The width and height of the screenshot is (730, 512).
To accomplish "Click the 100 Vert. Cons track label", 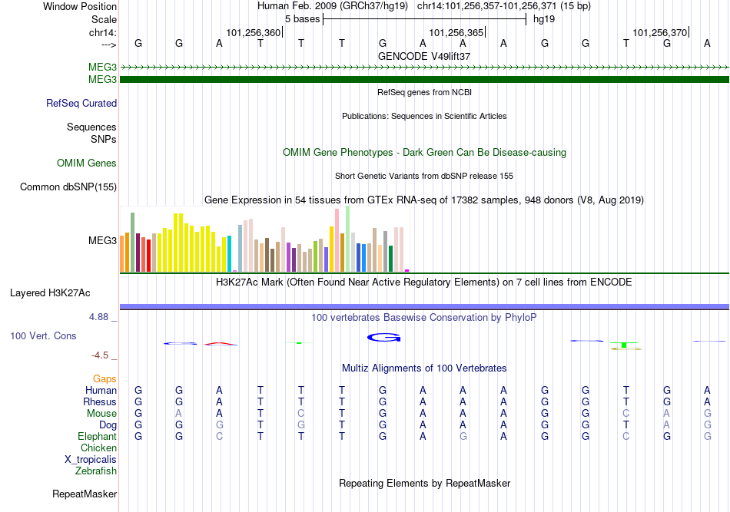I will point(43,335).
